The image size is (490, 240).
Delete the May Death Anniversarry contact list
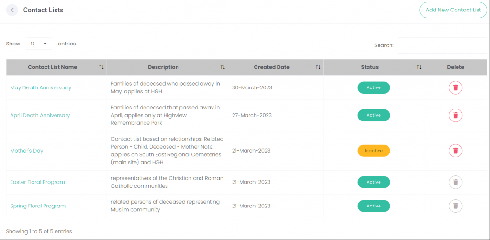(456, 87)
